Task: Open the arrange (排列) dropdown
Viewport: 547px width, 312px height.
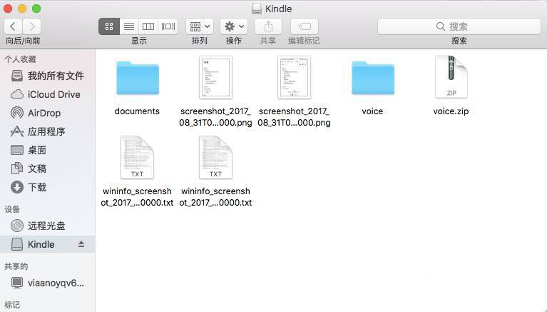Action: (x=199, y=26)
